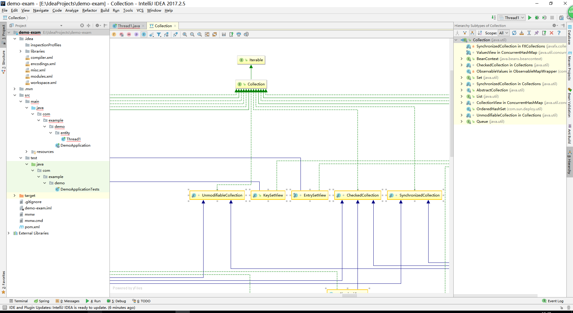
Task: Click the actual size 1:1 zoom icon
Action: point(200,34)
